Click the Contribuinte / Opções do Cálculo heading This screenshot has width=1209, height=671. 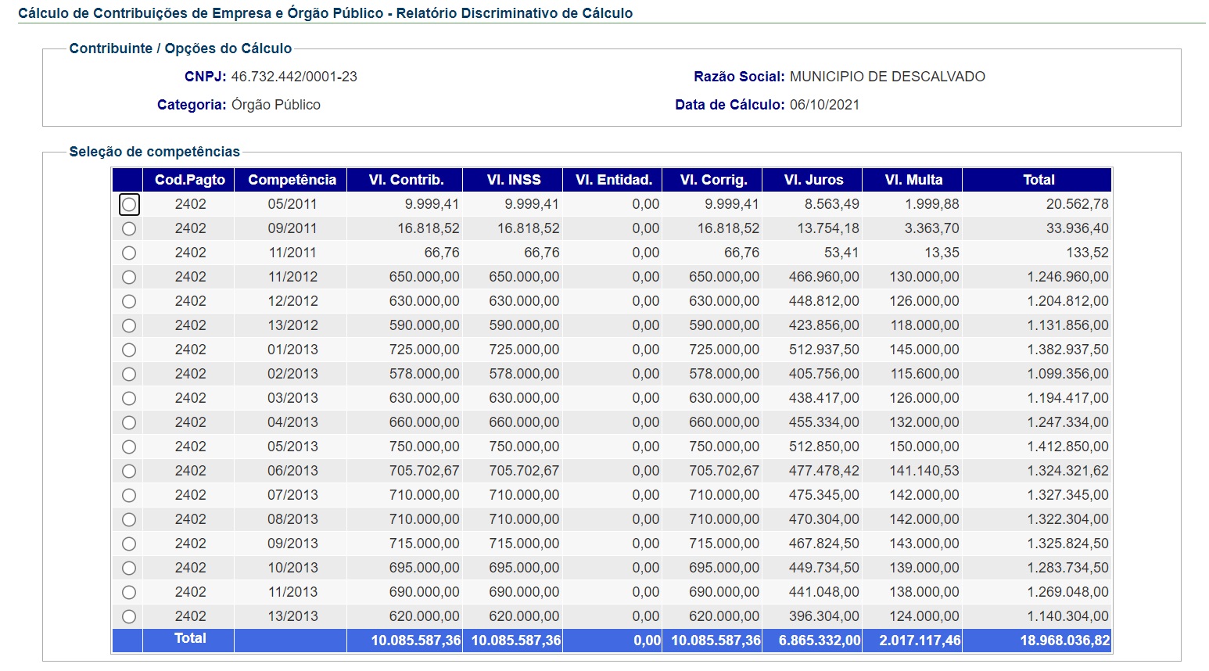181,48
